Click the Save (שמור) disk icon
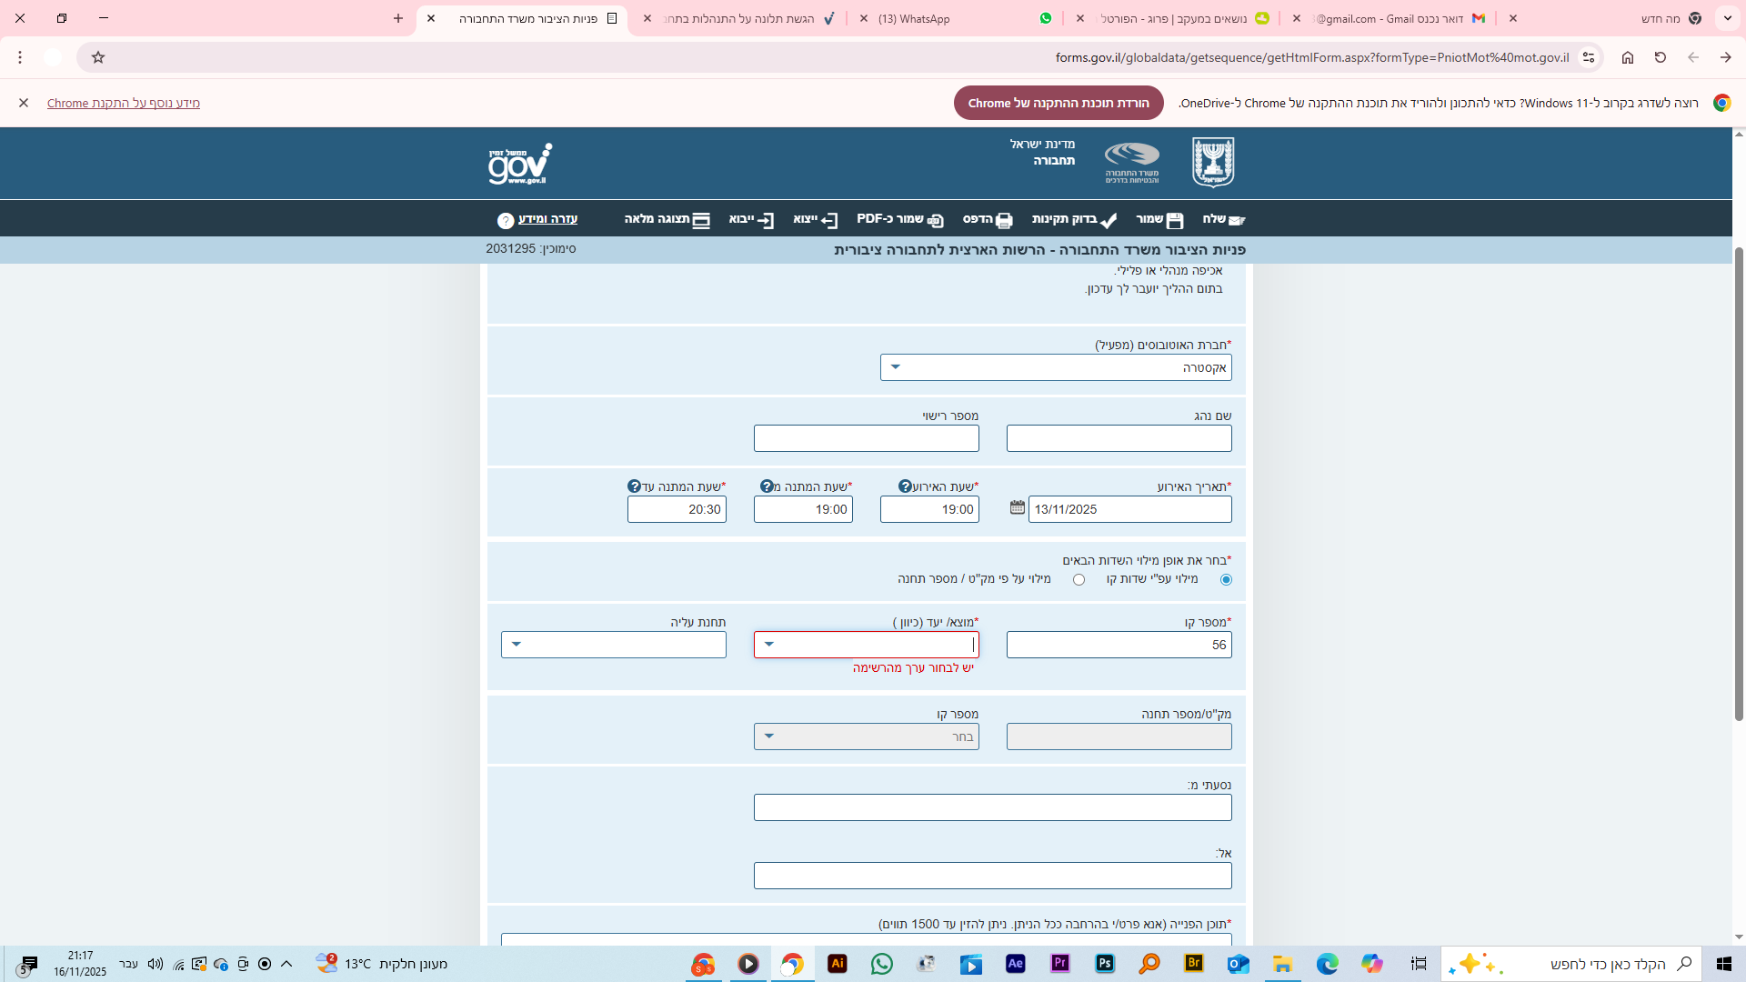 pyautogui.click(x=1174, y=220)
